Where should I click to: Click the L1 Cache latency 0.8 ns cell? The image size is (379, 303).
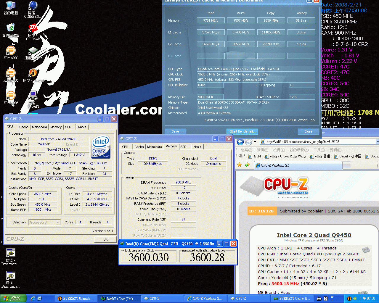tap(301, 32)
